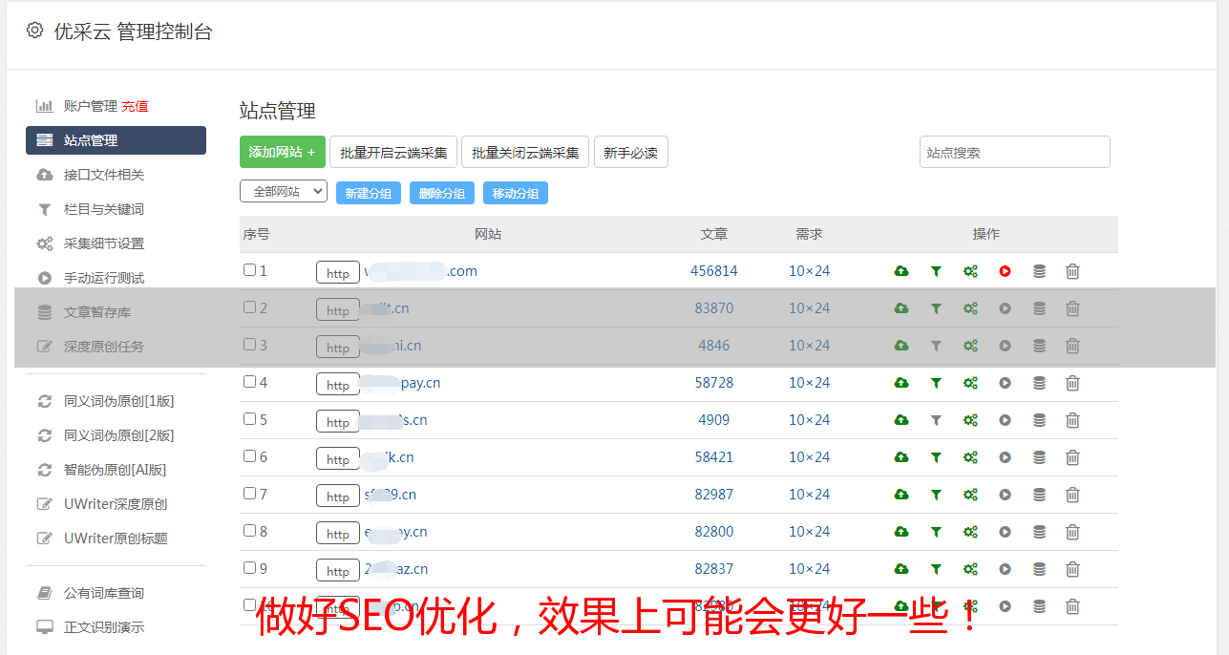This screenshot has width=1229, height=655.
Task: Go to 栏目与关键词 in the sidebar
Action: 104,209
